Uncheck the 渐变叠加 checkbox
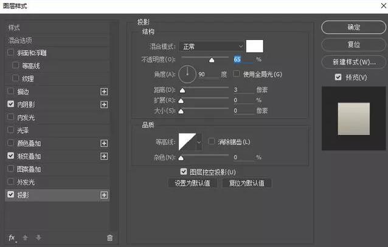This screenshot has height=247, width=388. click(10, 155)
